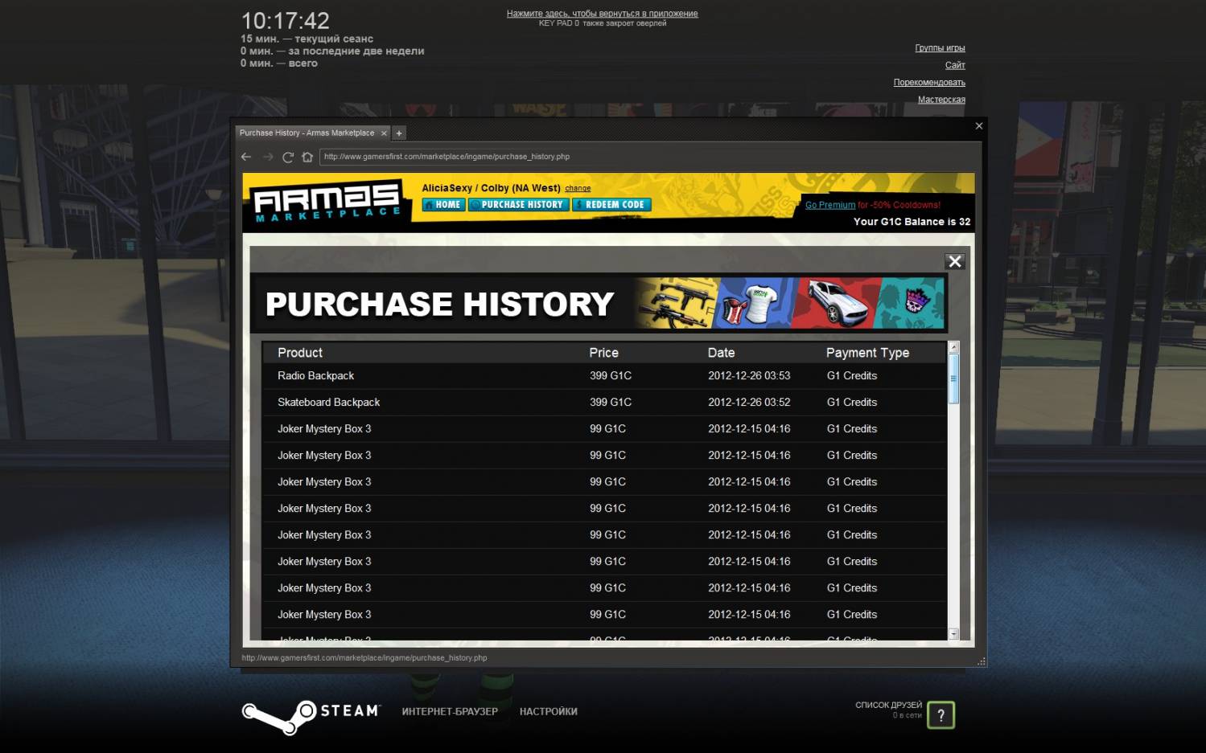The image size is (1206, 753).
Task: Open a new browser tab with plus
Action: 399,133
